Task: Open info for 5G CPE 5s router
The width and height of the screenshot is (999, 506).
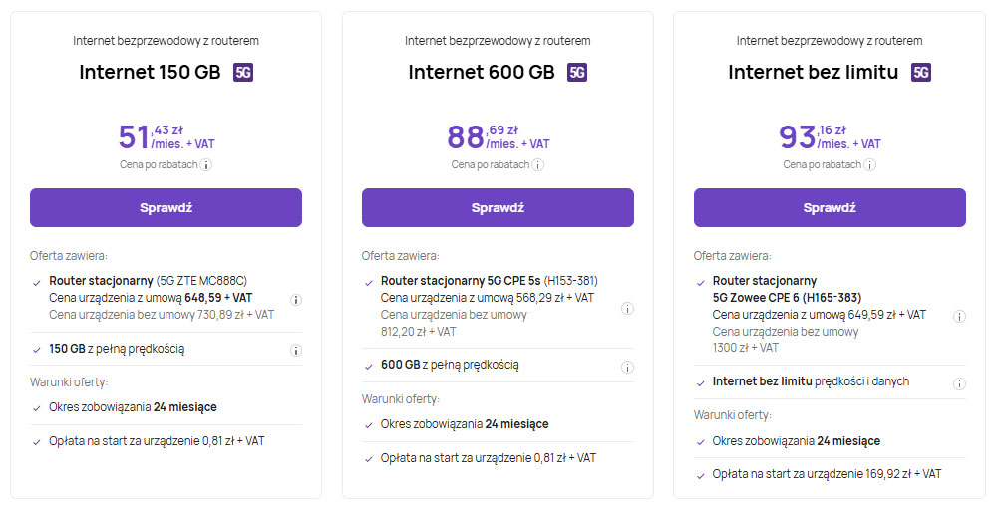Action: coord(627,308)
